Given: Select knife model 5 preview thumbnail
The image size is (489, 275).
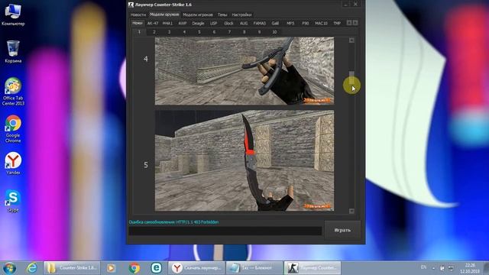Looking at the screenshot, I should 244,160.
